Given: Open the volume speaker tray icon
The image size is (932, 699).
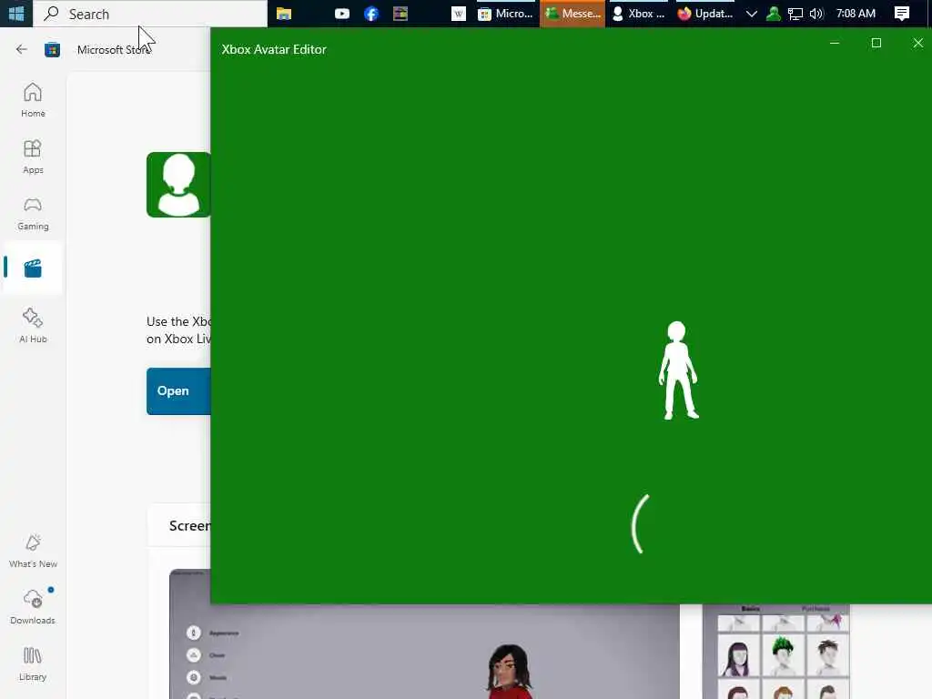Looking at the screenshot, I should (x=816, y=13).
